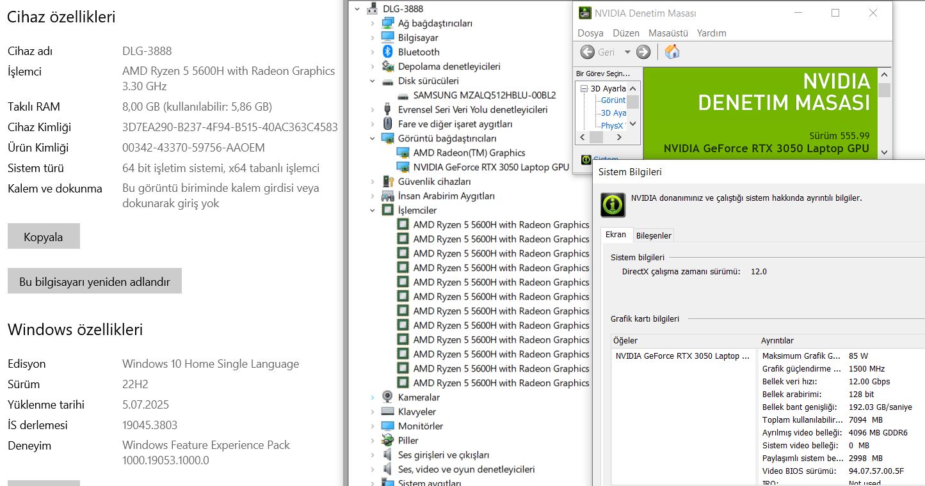Open the Dosya menu

pos(590,33)
